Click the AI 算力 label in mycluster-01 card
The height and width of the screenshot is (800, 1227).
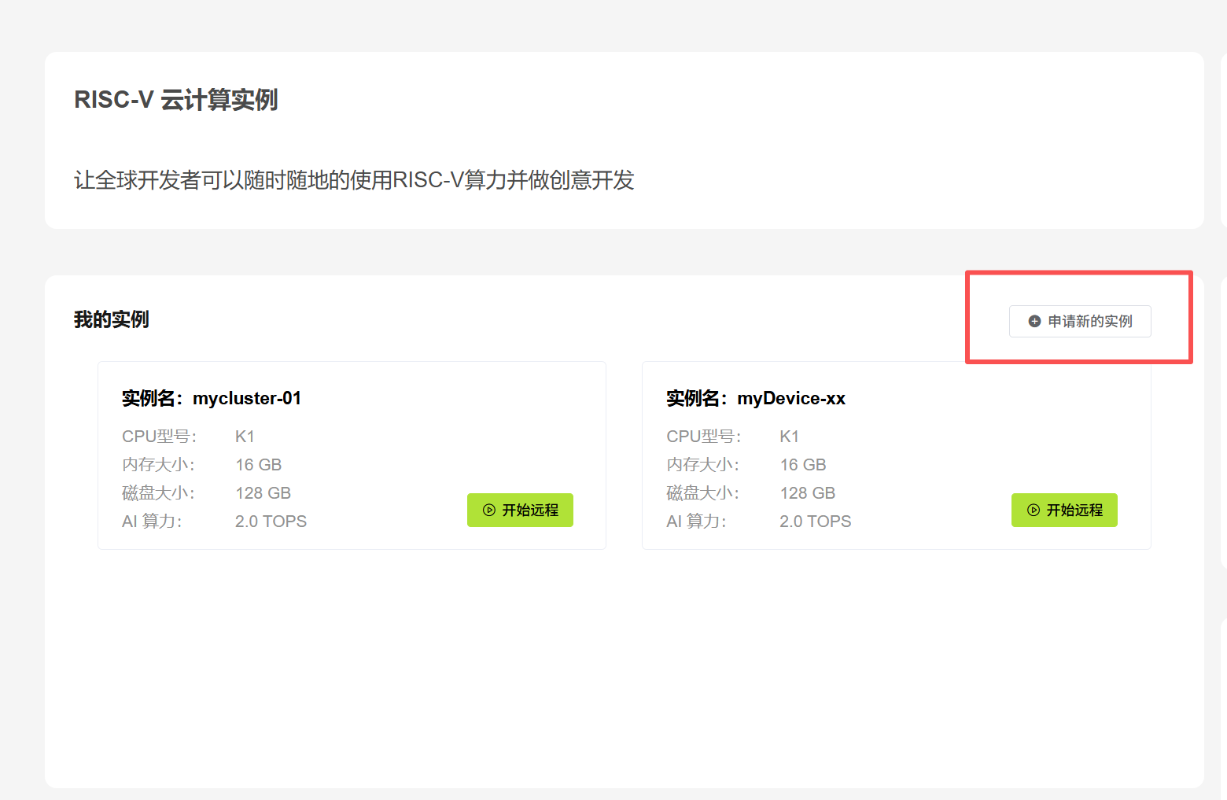[x=152, y=522]
